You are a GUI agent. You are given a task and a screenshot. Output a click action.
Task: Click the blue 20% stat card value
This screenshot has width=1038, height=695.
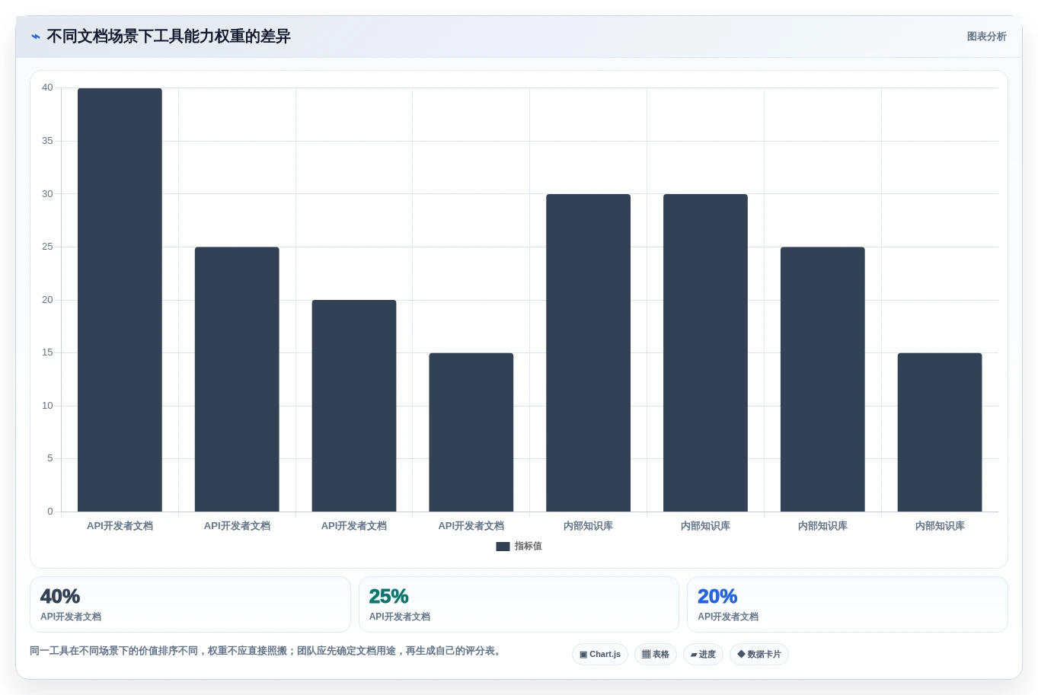click(717, 596)
